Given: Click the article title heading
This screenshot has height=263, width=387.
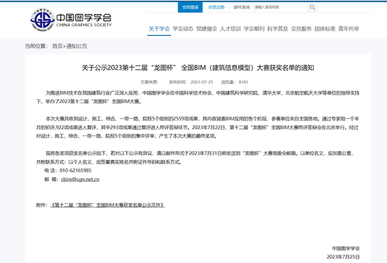Looking at the screenshot, I should click(193, 68).
